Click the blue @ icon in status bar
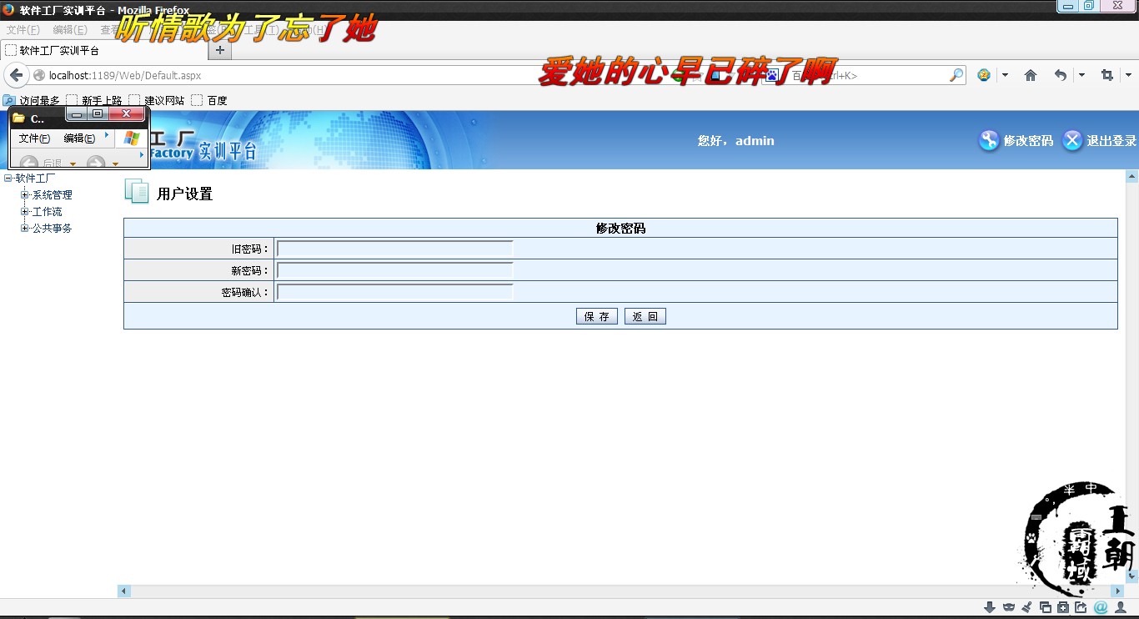The height and width of the screenshot is (619, 1139). (1101, 607)
